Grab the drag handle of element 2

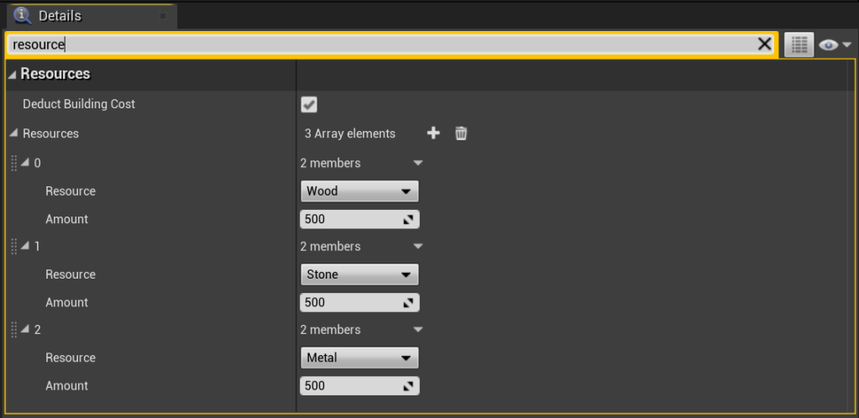(x=14, y=329)
